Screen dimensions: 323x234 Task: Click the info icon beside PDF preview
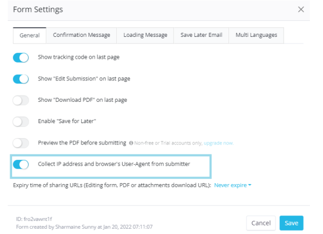(x=131, y=143)
